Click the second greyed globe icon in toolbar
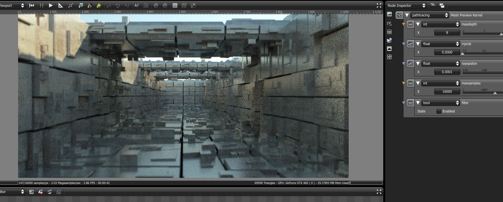The height and width of the screenshot is (202, 503). (165, 5)
